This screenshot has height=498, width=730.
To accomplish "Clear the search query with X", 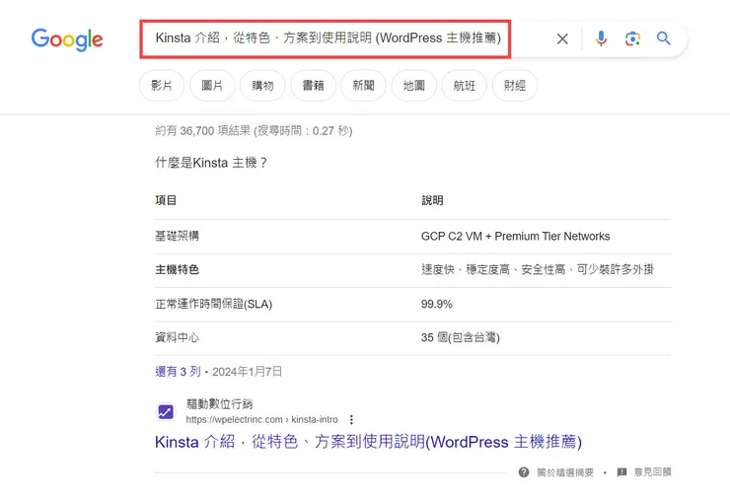I will 562,38.
